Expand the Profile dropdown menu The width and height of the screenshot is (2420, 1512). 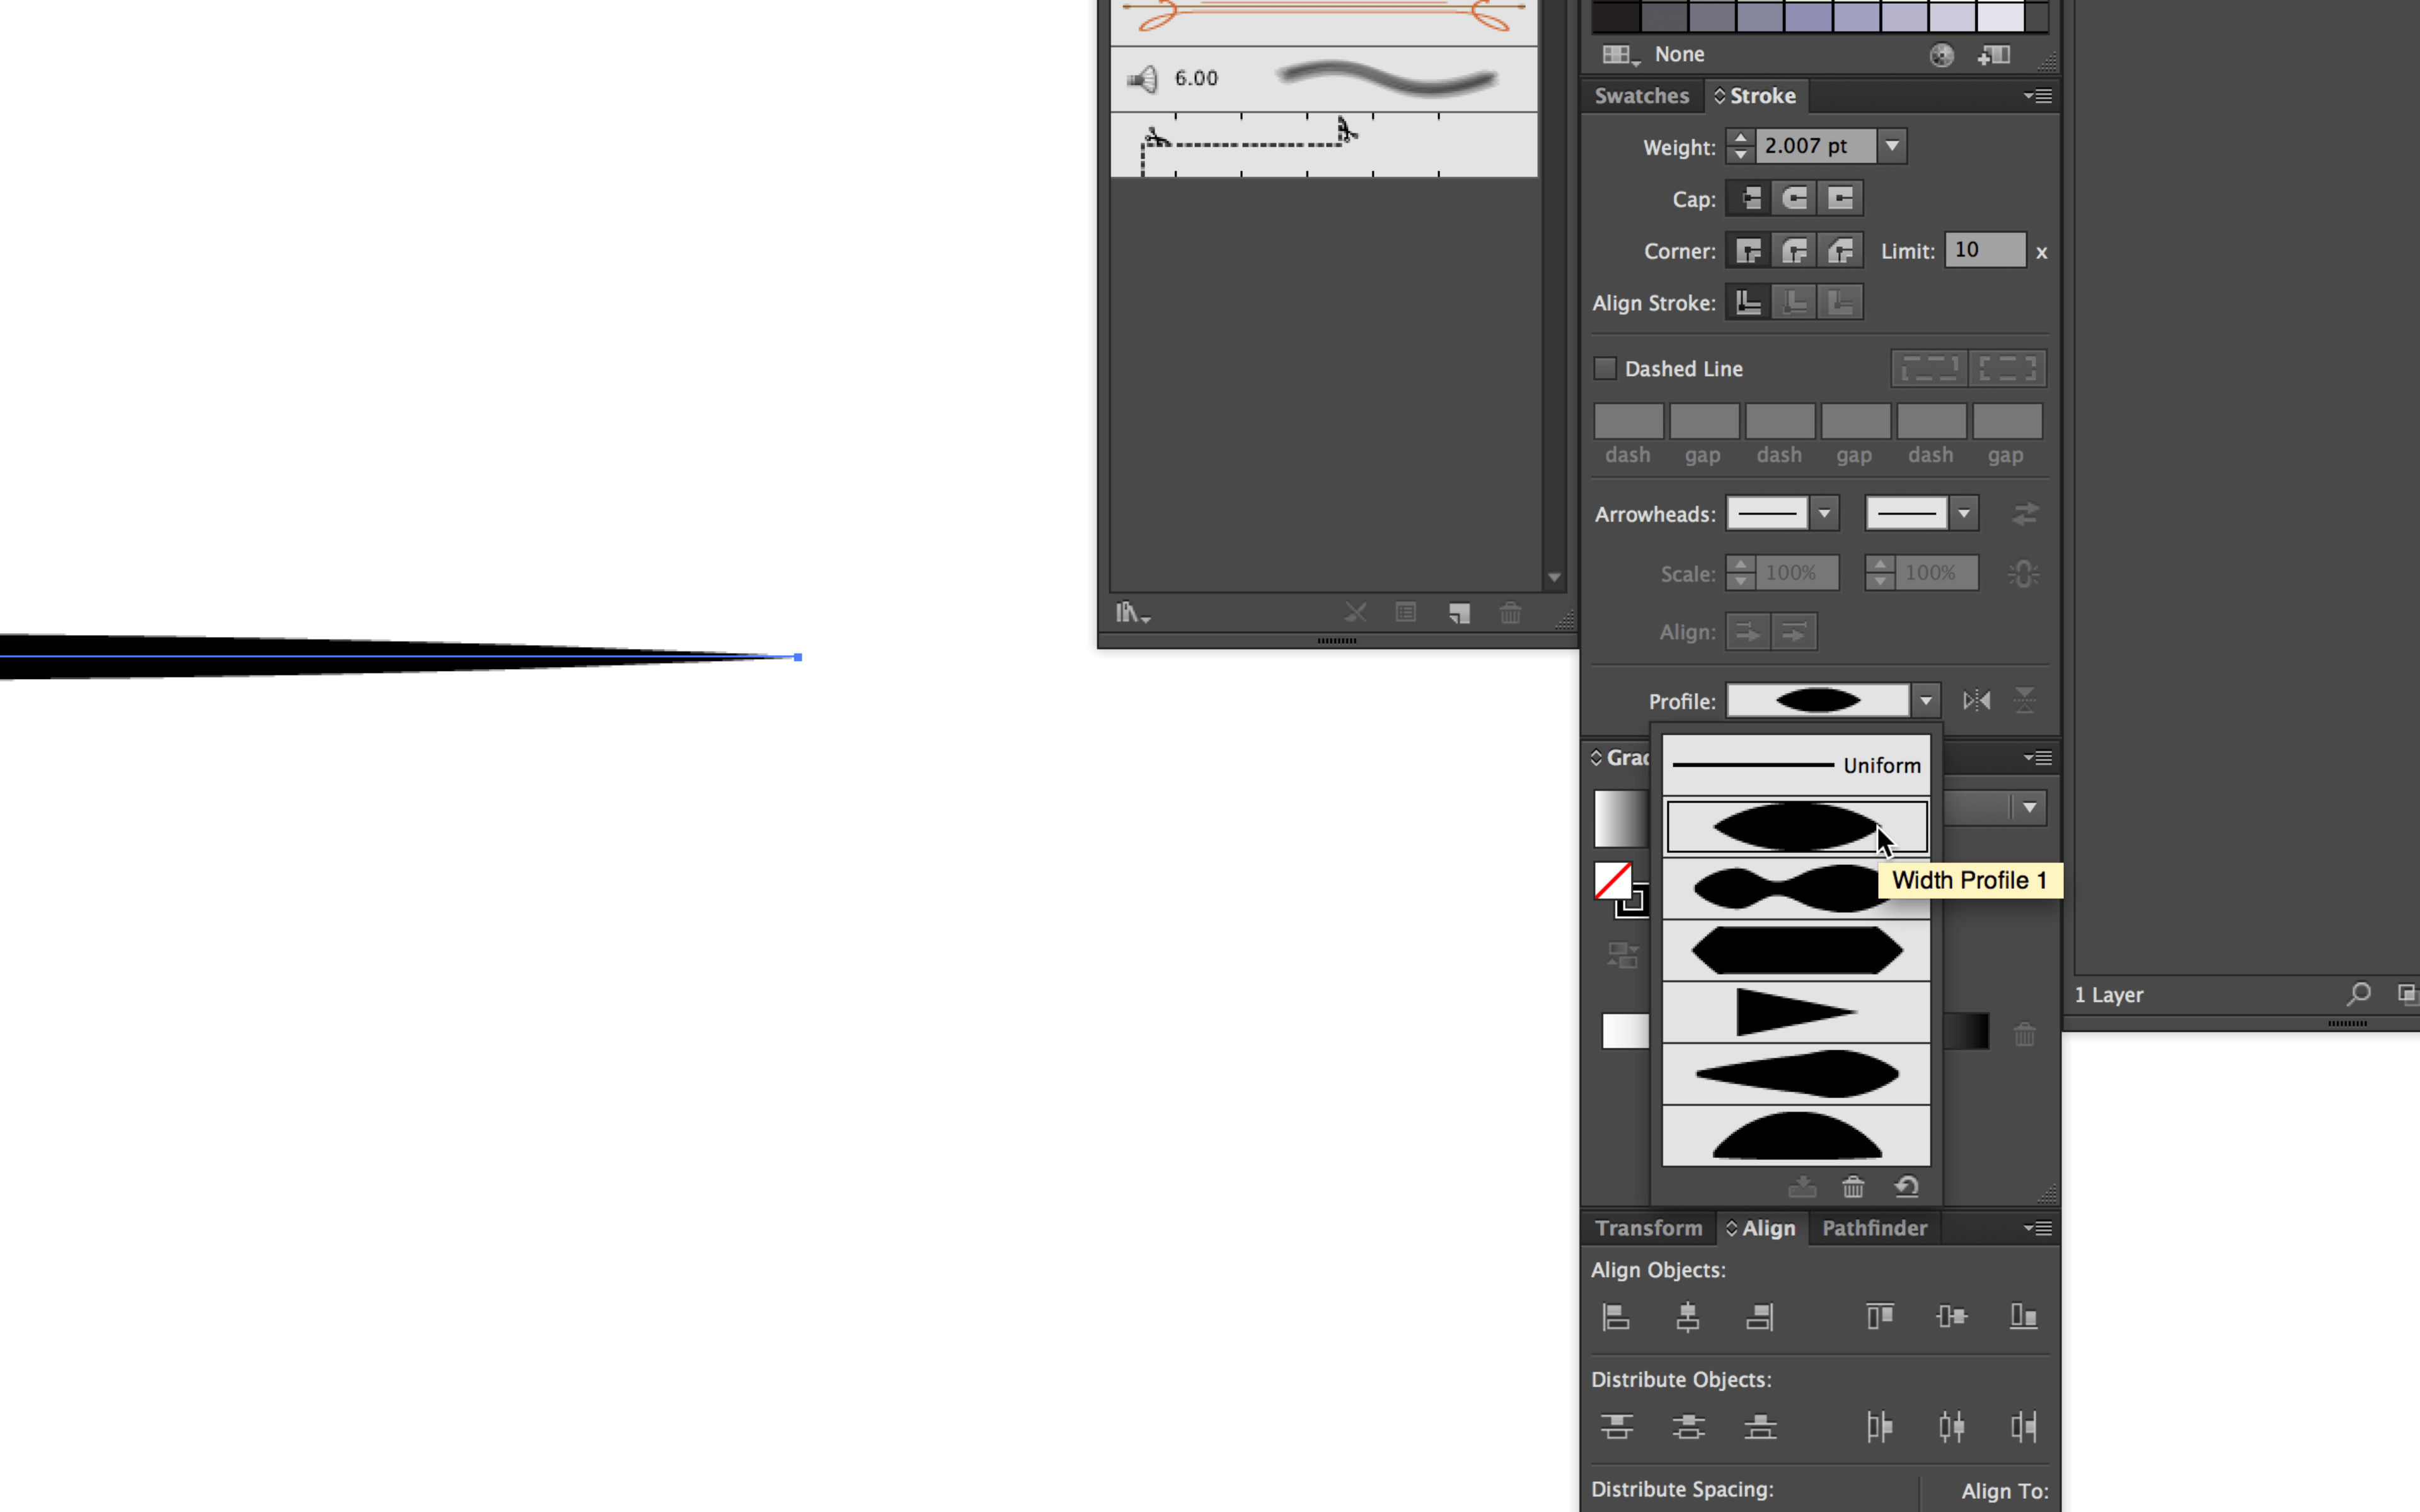(x=1925, y=699)
